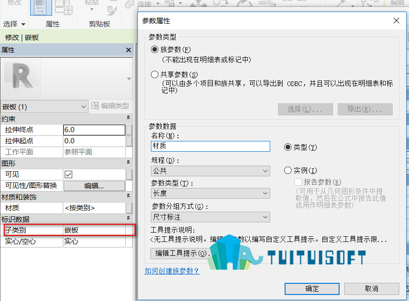Open the 粘贴 dropdown arrow
Image resolution: width=409 pixels, height=301 pixels.
click(x=92, y=9)
